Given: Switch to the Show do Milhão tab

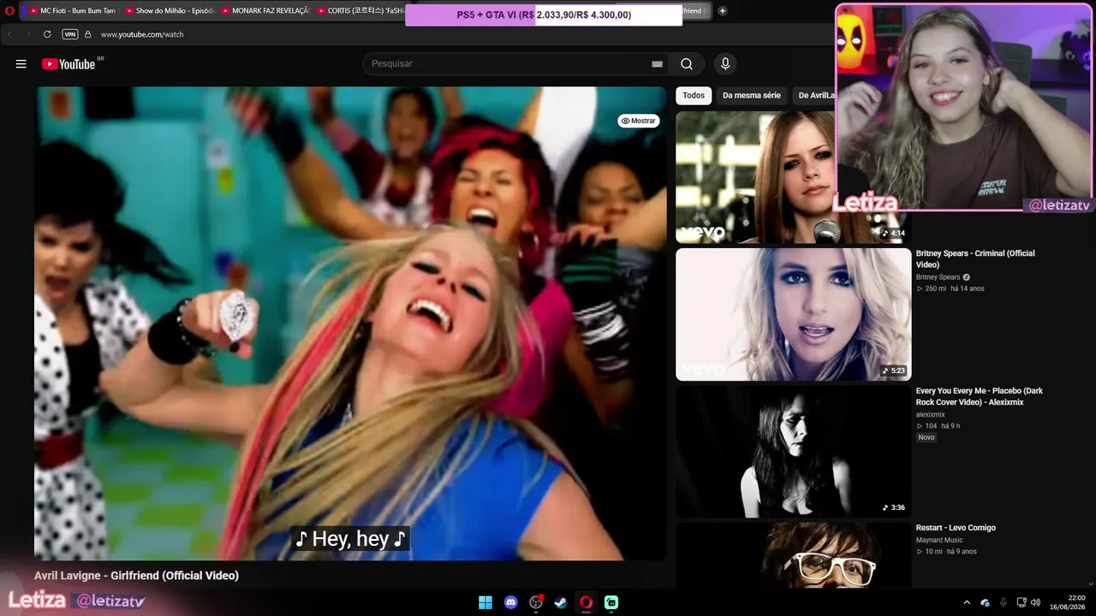Looking at the screenshot, I should click(169, 11).
